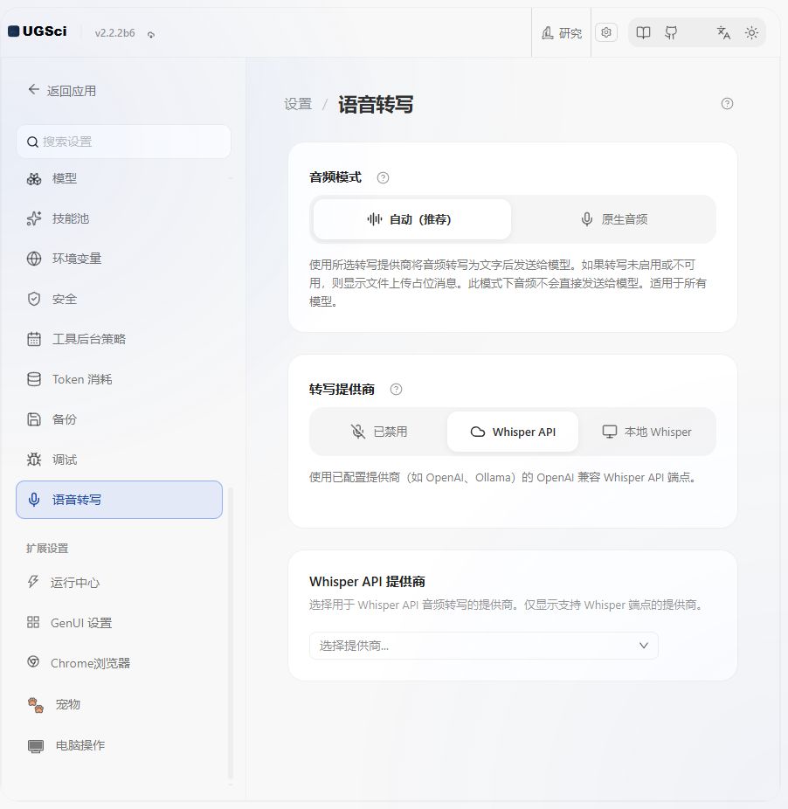The width and height of the screenshot is (788, 809).
Task: Open 模型 settings section
Action: pyautogui.click(x=119, y=179)
